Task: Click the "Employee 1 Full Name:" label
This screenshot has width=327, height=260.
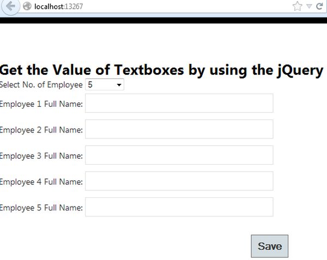Action: [41, 104]
